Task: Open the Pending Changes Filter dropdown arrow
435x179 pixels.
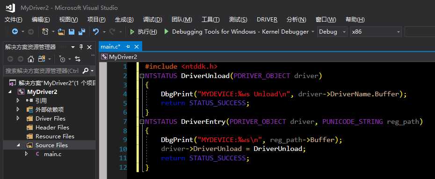Action: coord(70,59)
